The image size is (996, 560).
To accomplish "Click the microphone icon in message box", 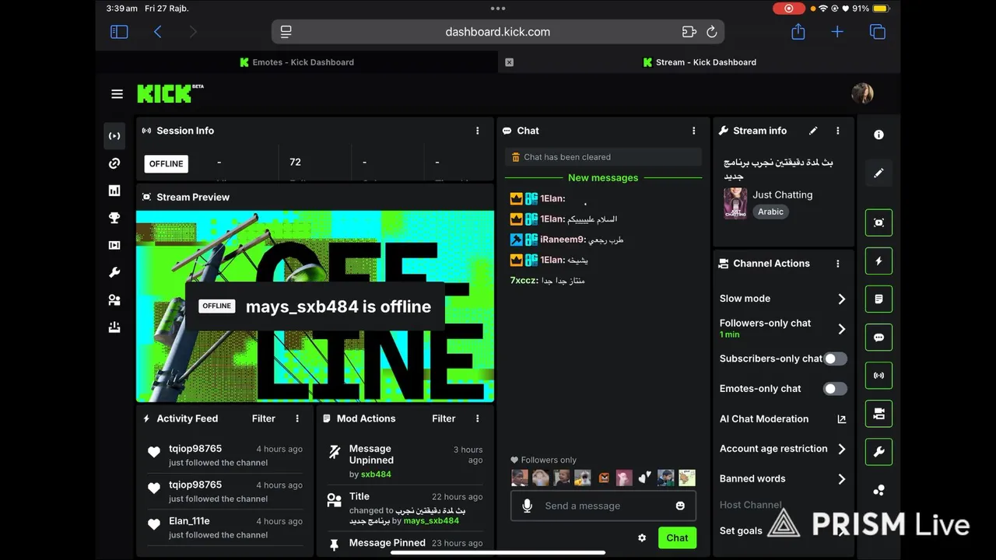I will [527, 506].
